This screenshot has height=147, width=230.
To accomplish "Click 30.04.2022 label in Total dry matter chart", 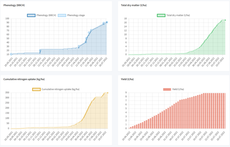I will (196, 62).
